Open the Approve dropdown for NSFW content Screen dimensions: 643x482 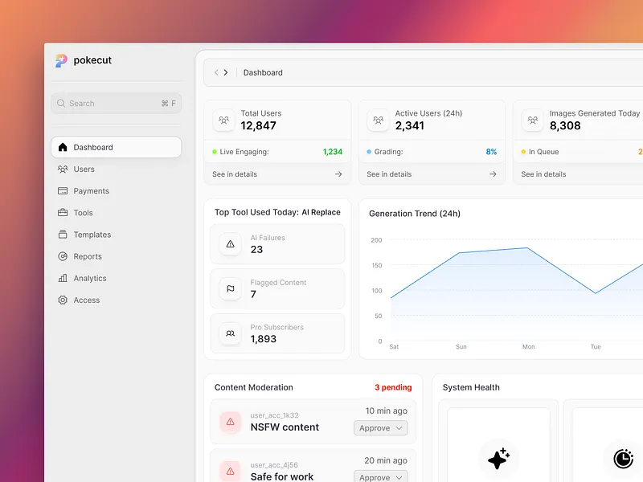coord(380,428)
